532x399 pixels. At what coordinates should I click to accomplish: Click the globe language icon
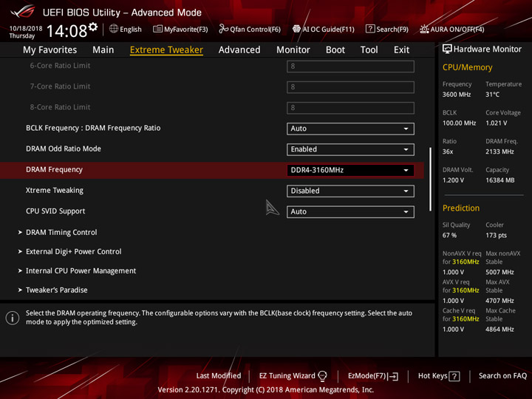pyautogui.click(x=114, y=29)
